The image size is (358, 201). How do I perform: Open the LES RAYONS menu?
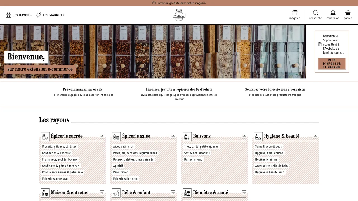(x=19, y=15)
